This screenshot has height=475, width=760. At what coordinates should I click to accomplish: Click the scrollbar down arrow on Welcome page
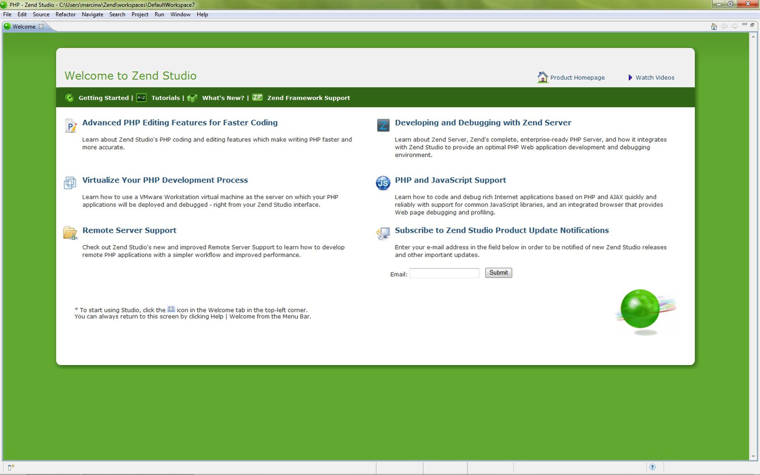click(754, 456)
